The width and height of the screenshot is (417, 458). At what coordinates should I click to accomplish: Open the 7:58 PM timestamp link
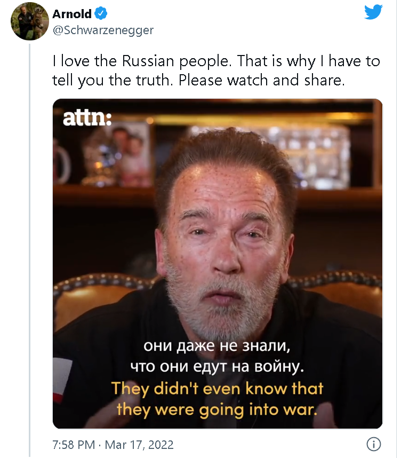[74, 444]
